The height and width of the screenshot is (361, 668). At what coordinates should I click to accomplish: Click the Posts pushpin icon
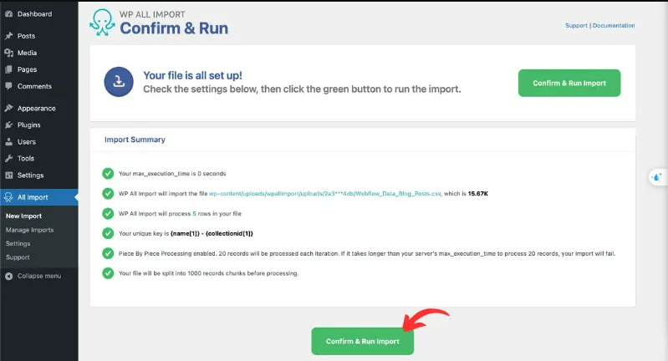[8, 36]
